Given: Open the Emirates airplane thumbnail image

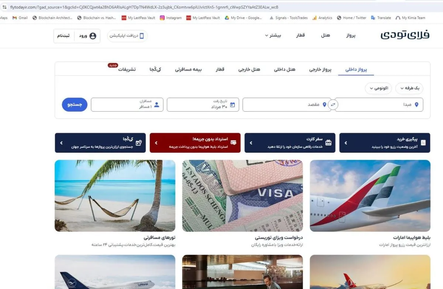Looking at the screenshot, I should [370, 196].
